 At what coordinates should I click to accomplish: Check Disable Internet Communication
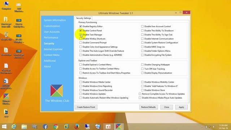(x=142, y=39)
